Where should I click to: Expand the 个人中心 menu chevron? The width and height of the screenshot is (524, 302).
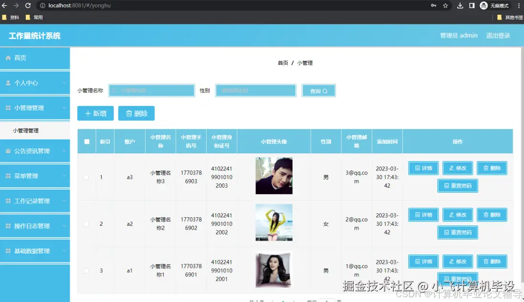[x=64, y=83]
